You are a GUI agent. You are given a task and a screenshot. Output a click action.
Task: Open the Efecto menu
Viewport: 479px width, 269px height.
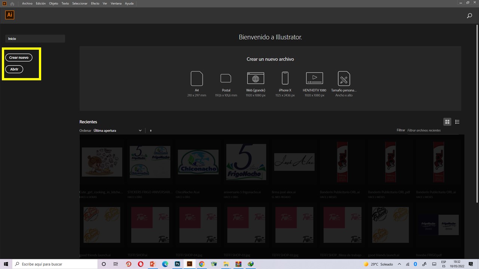coord(95,3)
